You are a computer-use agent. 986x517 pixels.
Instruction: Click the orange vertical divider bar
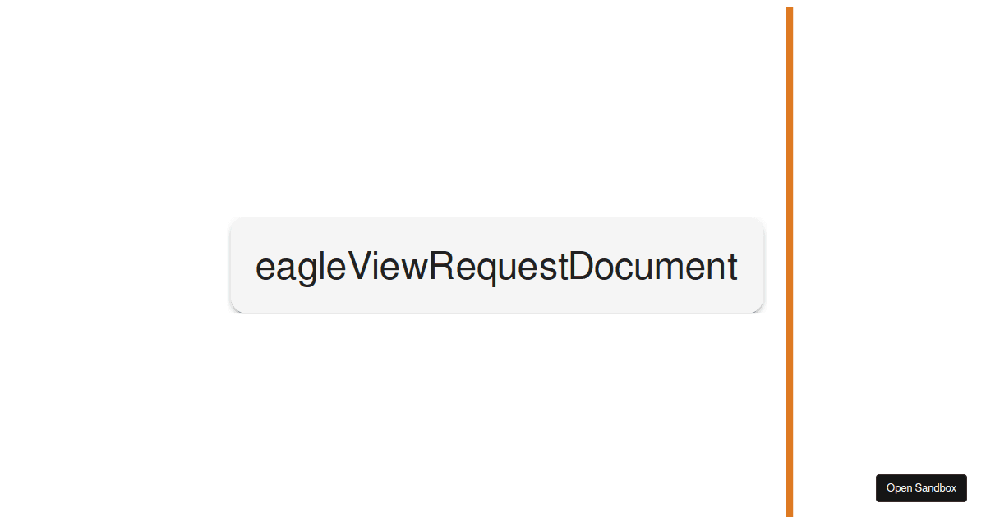pyautogui.click(x=790, y=261)
